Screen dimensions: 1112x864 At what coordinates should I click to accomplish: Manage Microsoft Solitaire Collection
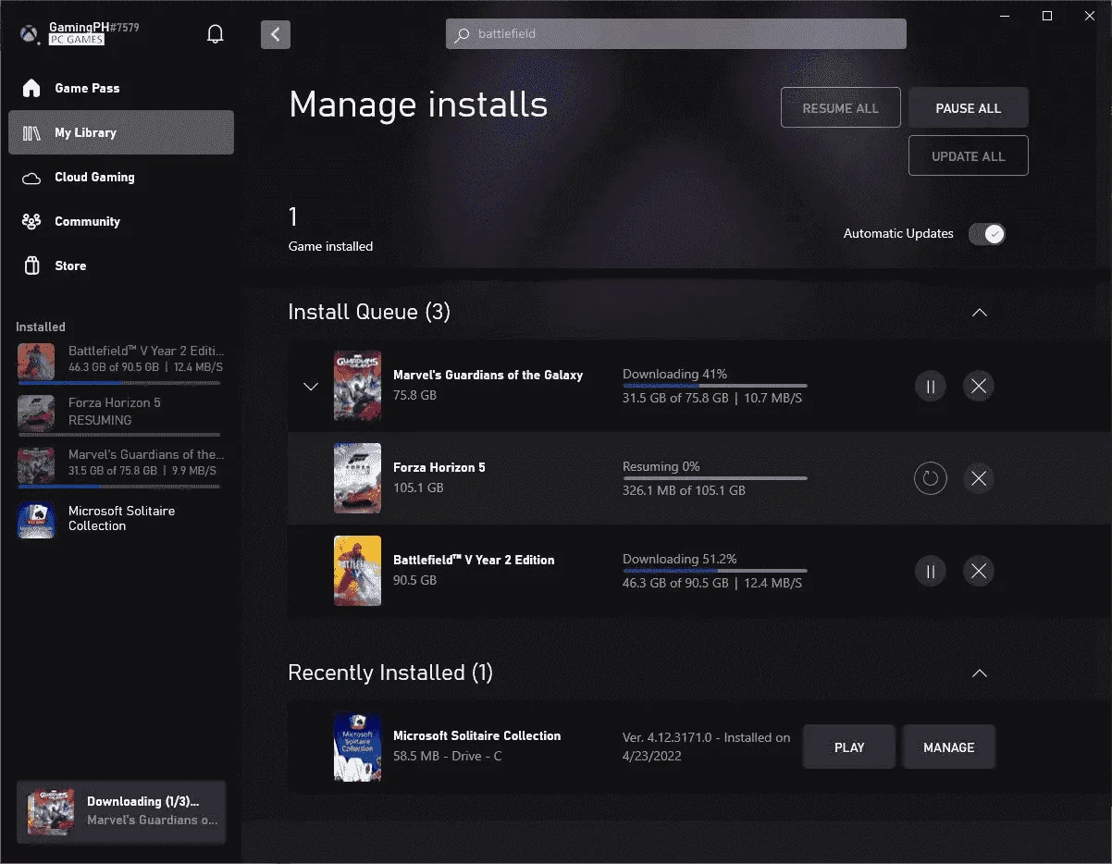click(949, 747)
